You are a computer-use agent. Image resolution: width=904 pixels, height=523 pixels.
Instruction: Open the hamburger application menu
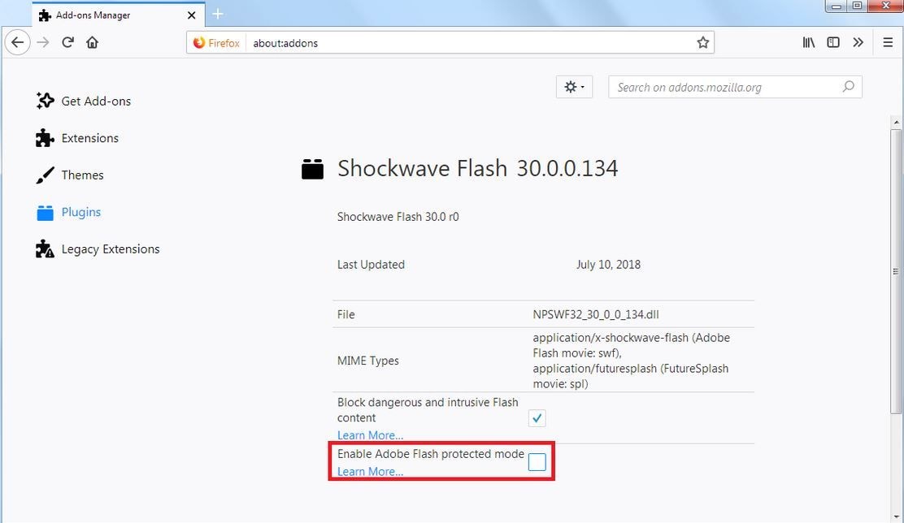(x=888, y=42)
